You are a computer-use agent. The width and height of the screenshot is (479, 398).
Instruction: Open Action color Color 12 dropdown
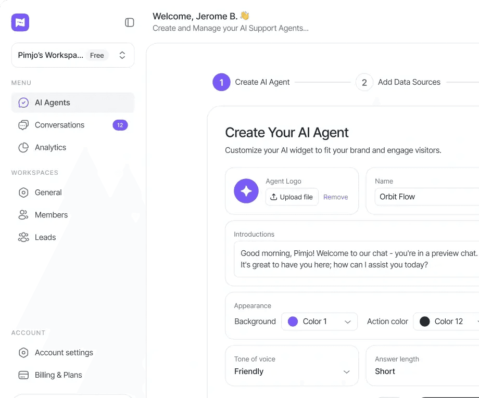(x=446, y=322)
